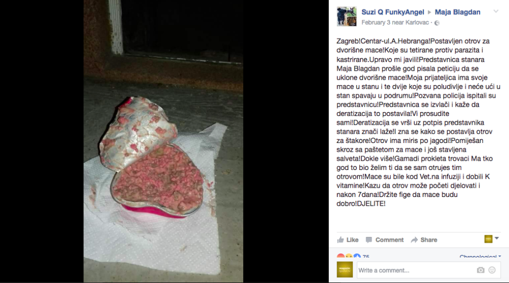
Task: Open Suzi Q FunkyAngel's profile link
Action: tap(393, 12)
